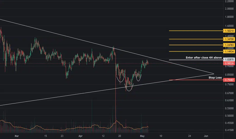Click the 0.75000 price axis tick
Image resolution: width=236 pixels, height=139 pixels.
coord(229,84)
